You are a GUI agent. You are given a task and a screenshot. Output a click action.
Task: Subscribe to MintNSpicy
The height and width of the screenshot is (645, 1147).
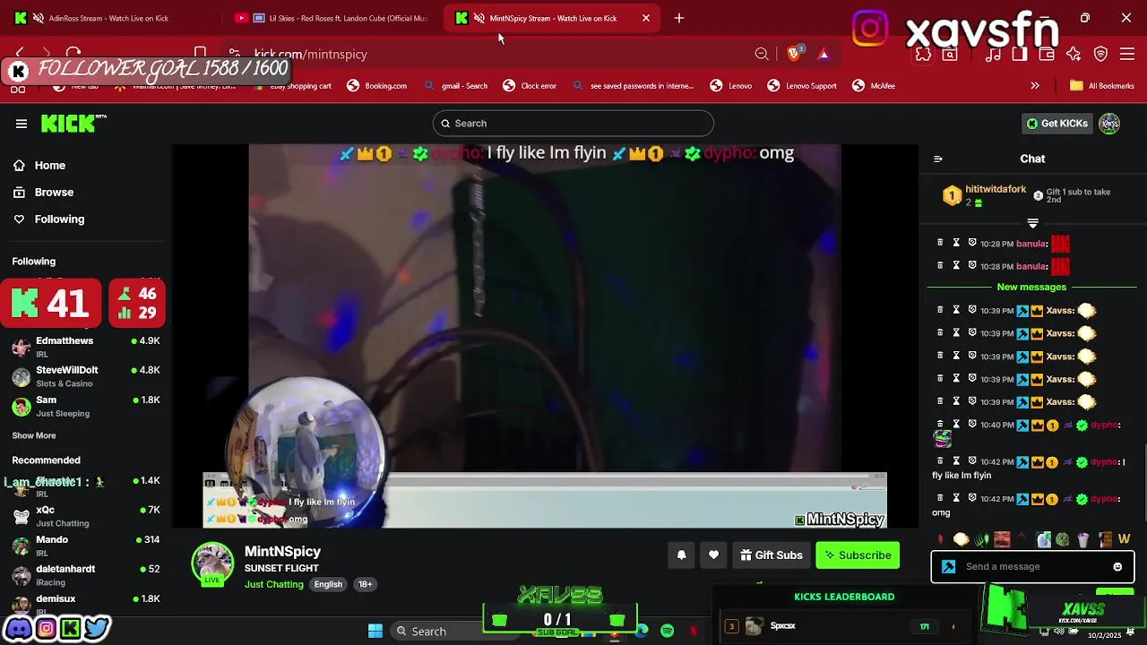[858, 555]
